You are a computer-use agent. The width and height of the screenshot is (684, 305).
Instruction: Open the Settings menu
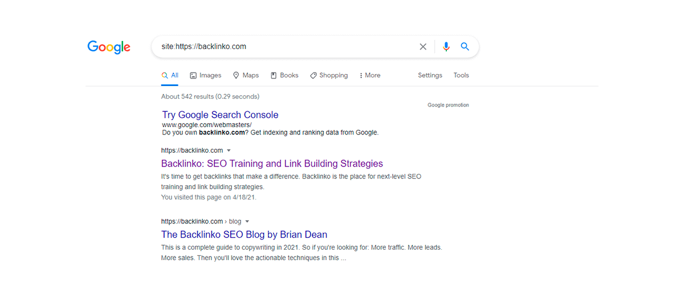pos(430,75)
